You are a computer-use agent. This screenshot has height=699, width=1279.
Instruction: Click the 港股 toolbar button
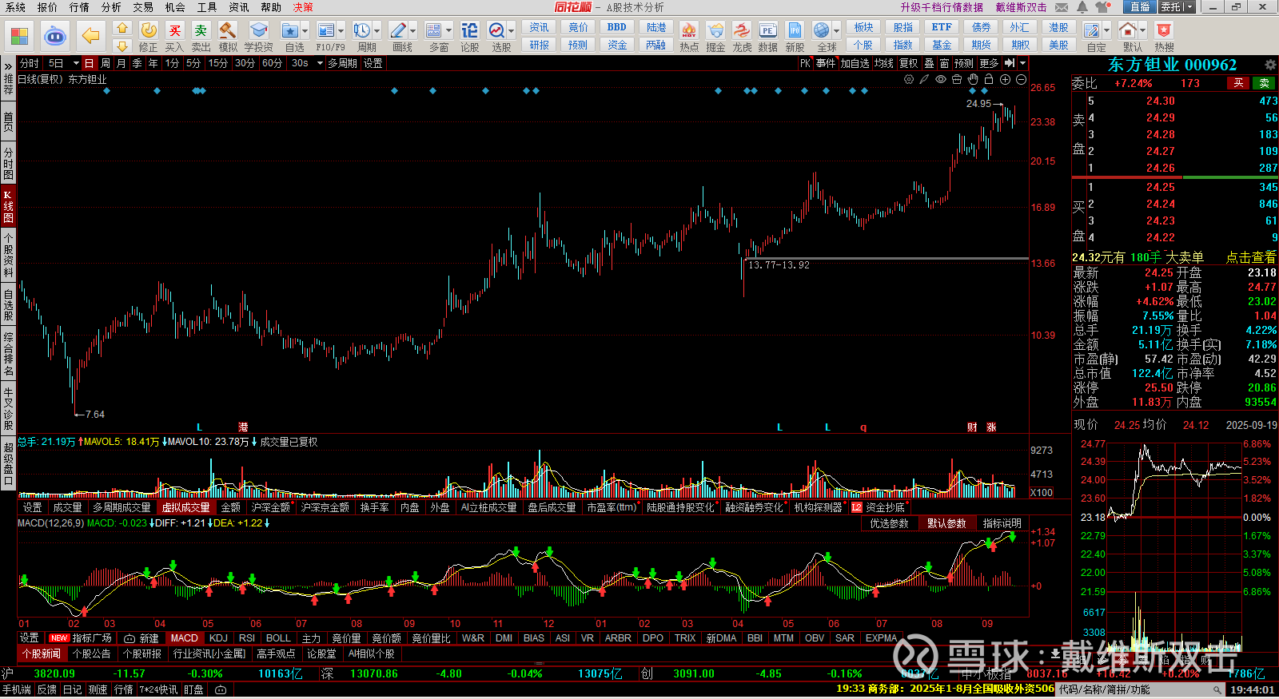pos(1058,27)
